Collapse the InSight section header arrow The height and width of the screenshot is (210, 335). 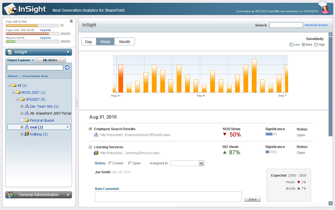tap(68, 52)
